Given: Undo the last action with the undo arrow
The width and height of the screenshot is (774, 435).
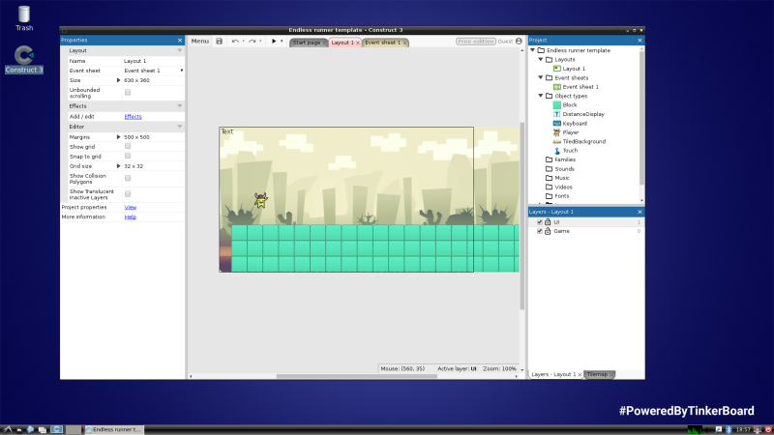Looking at the screenshot, I should (x=235, y=42).
